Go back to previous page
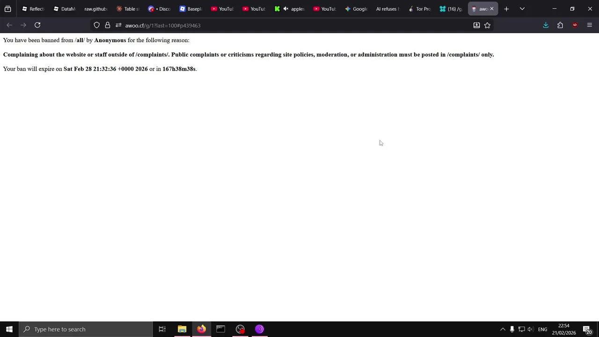This screenshot has width=599, height=337. click(9, 25)
